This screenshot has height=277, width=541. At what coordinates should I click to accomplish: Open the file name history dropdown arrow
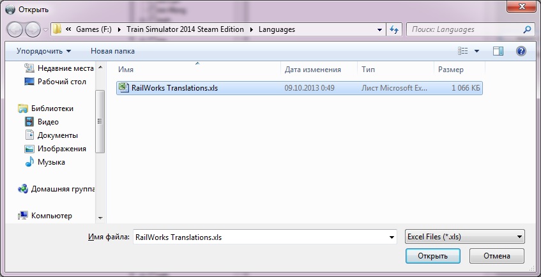(x=392, y=237)
